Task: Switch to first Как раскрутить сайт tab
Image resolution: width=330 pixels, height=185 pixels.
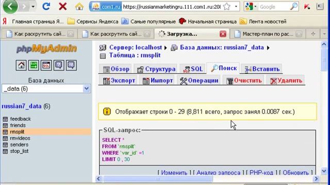Action: (39, 34)
